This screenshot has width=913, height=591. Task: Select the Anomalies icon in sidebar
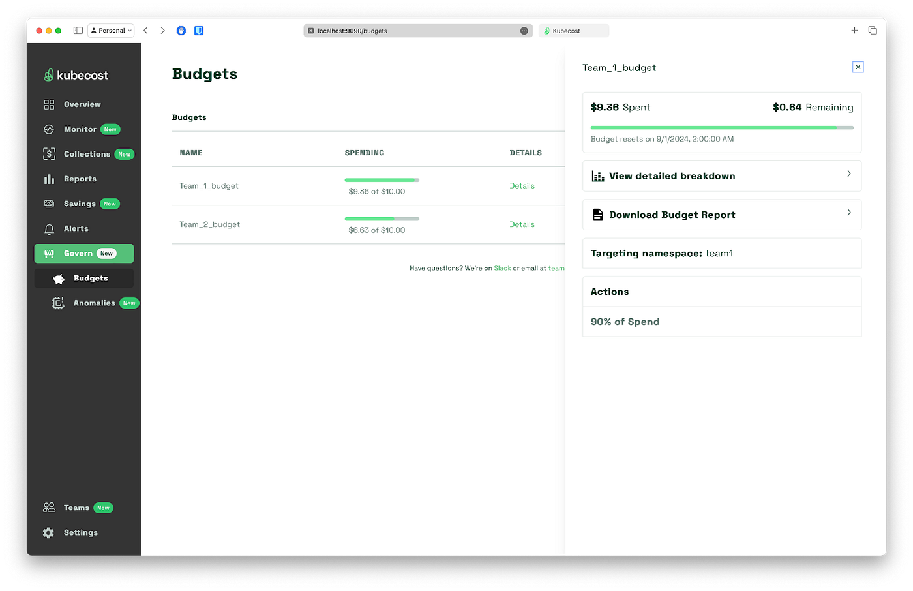point(59,303)
